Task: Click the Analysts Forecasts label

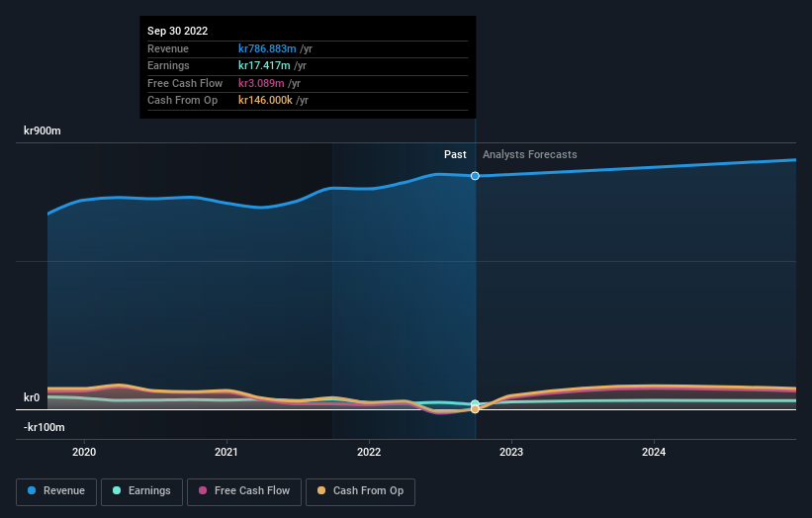Action: coord(530,154)
